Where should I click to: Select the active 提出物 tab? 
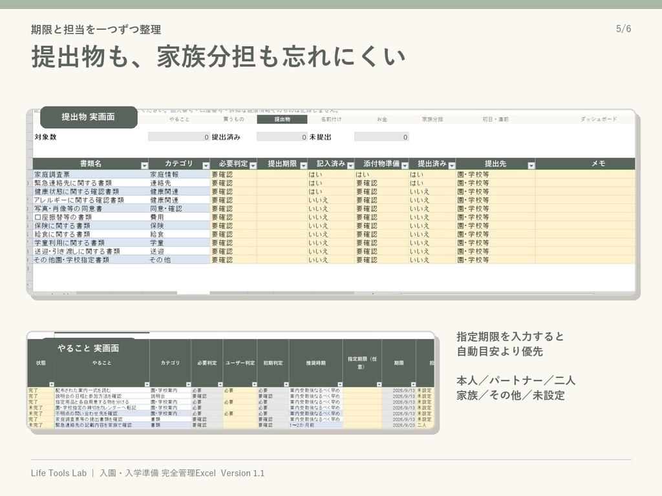point(282,119)
